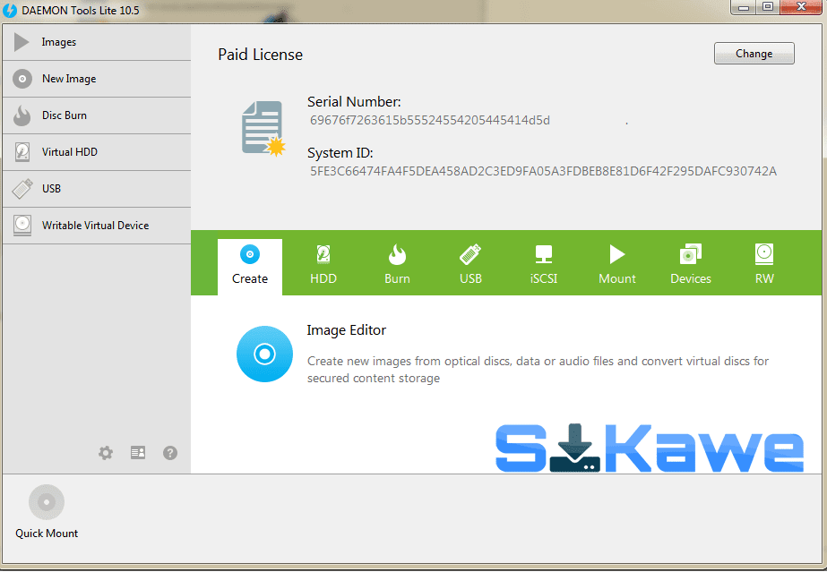The width and height of the screenshot is (827, 572).
Task: Minimize the DAEMON Tools window
Action: [744, 7]
